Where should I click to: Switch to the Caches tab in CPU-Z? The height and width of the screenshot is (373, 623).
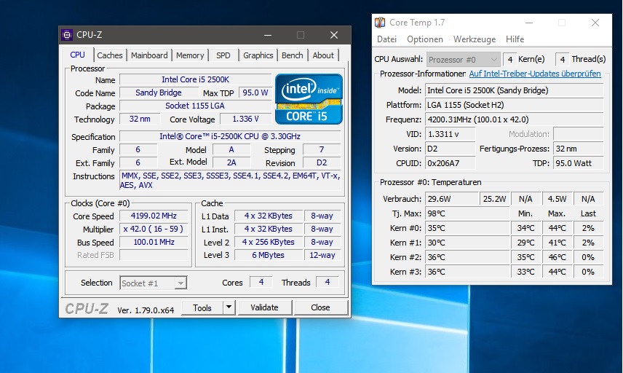click(x=110, y=55)
